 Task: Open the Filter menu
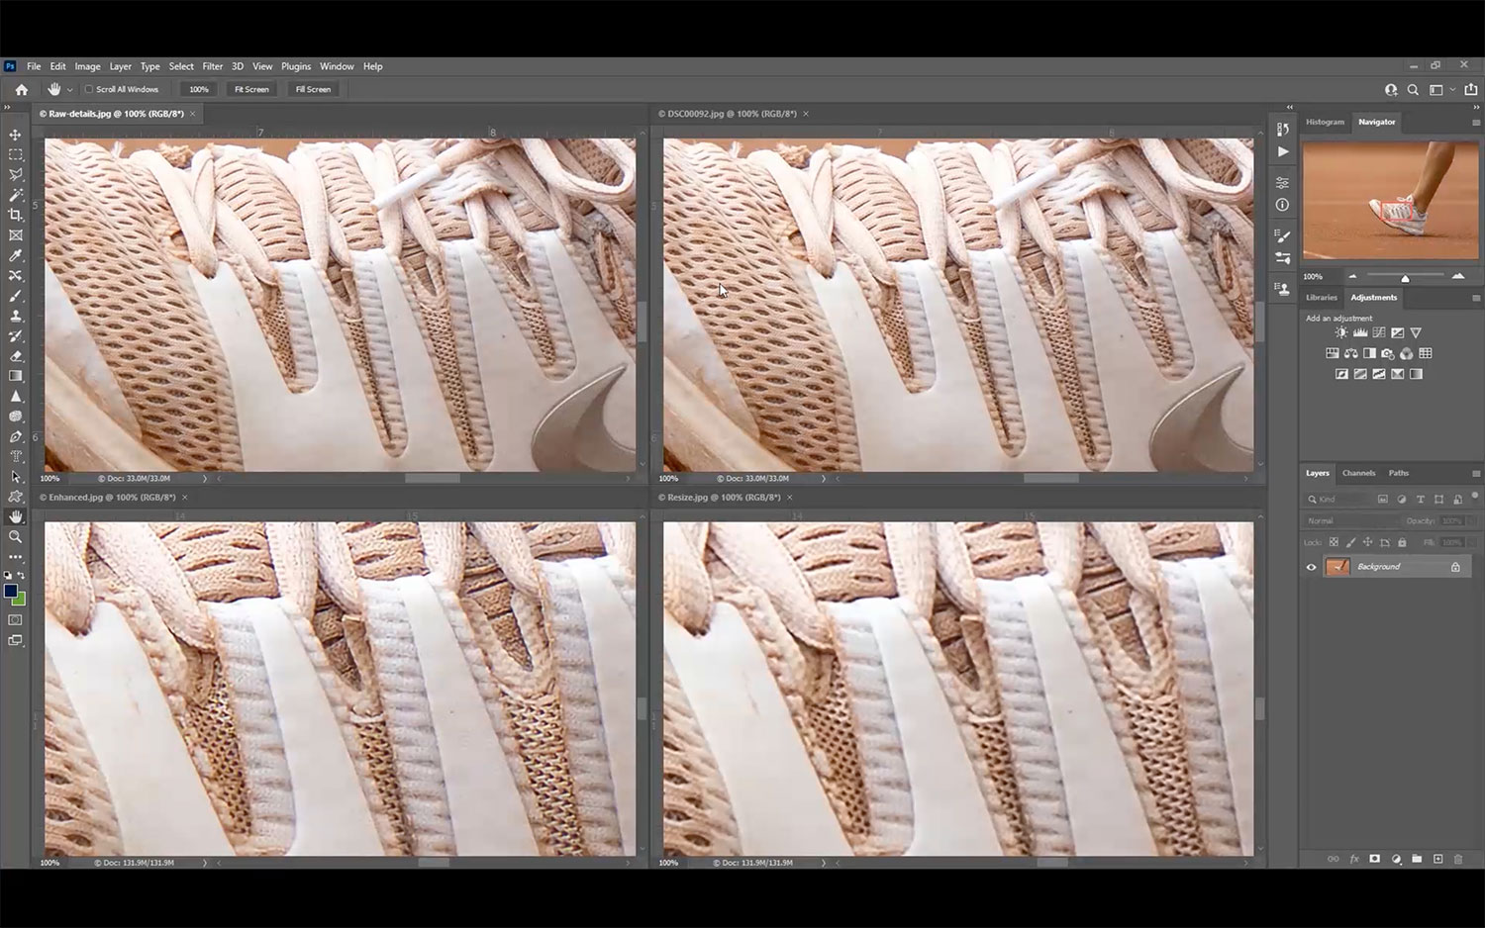[212, 66]
